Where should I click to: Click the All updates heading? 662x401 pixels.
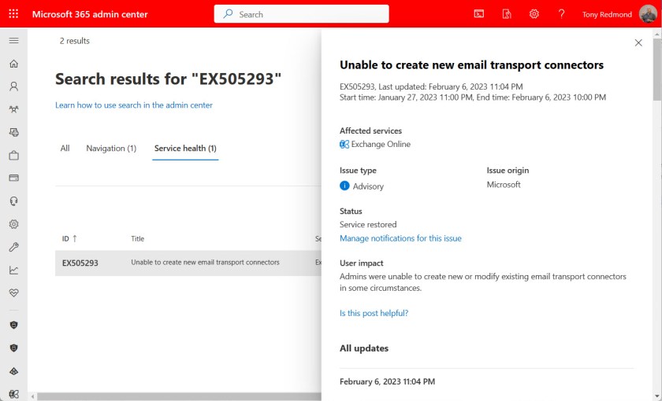[364, 348]
